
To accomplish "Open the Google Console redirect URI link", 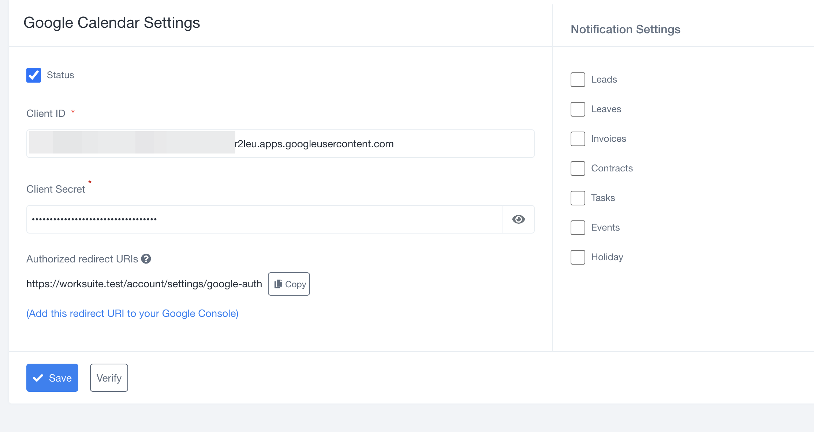I will pos(132,314).
